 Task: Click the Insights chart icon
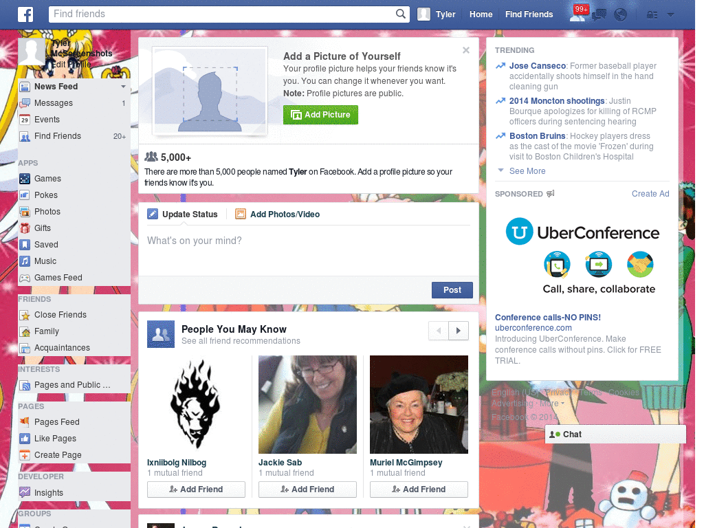click(25, 492)
